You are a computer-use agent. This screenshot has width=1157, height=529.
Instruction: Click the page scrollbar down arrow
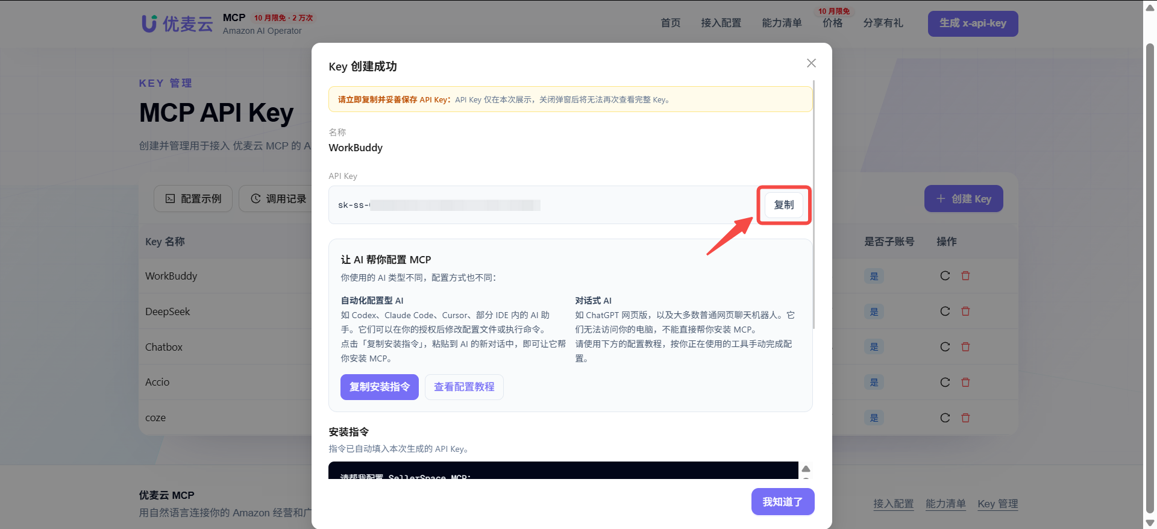pyautogui.click(x=1150, y=523)
